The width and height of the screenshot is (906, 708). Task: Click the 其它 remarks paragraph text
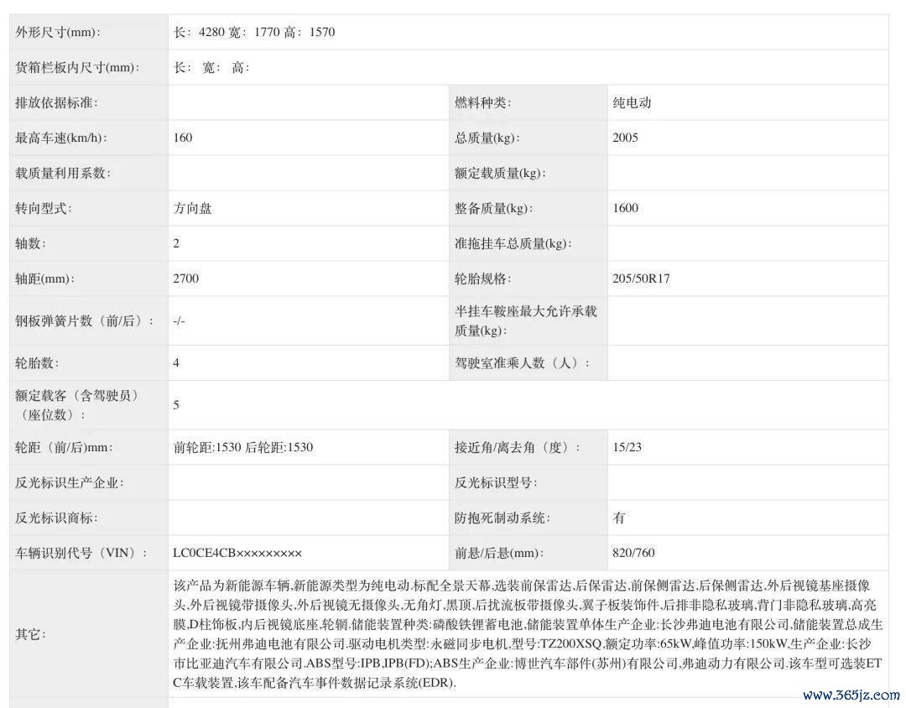[x=527, y=634]
